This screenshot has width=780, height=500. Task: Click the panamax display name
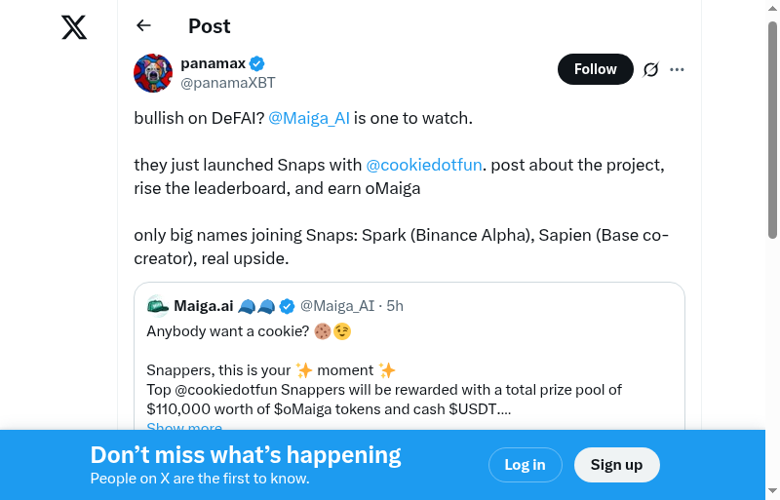coord(212,63)
